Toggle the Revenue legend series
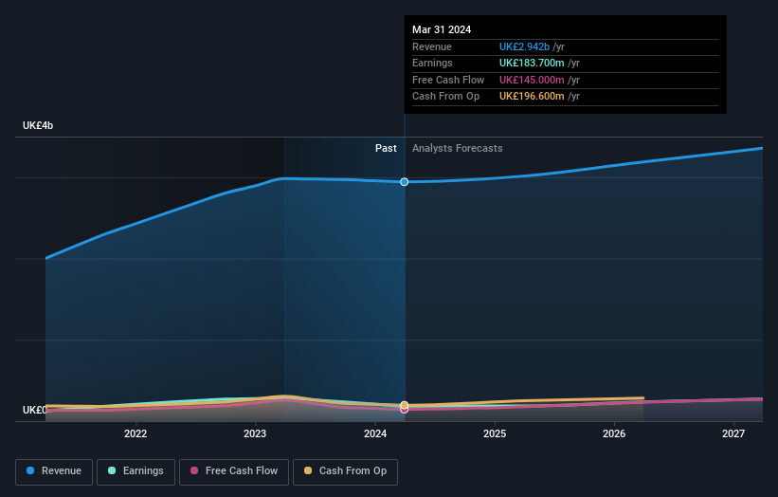The width and height of the screenshot is (778, 497). [x=54, y=471]
